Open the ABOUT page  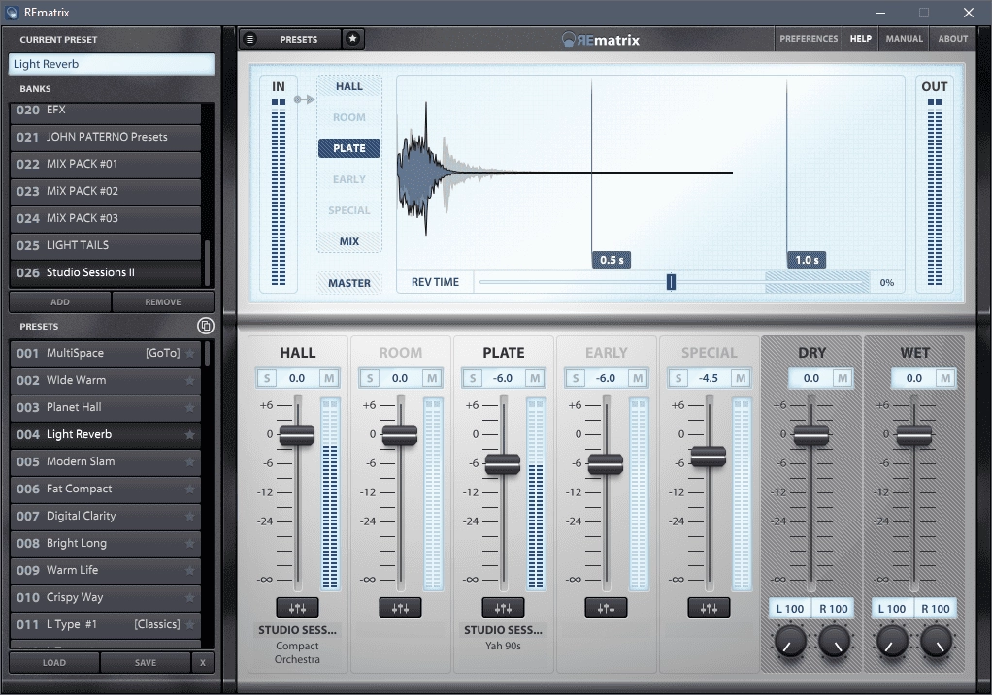[x=953, y=39]
